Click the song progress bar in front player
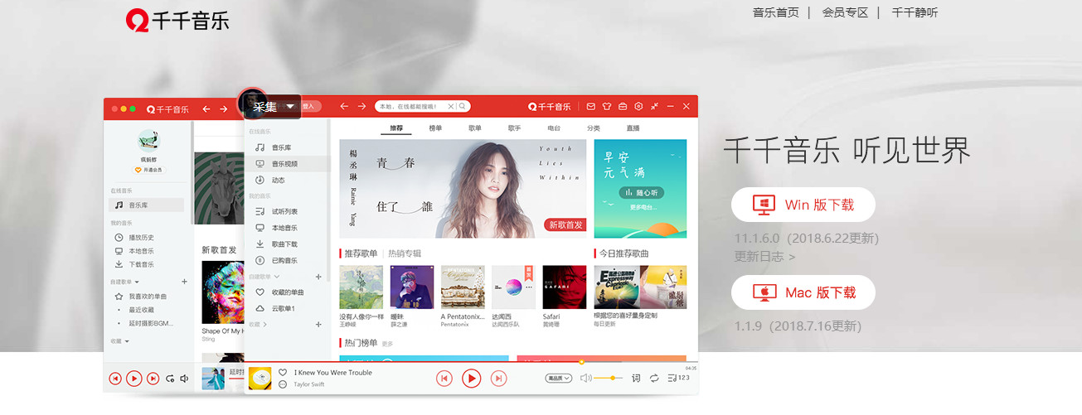 (x=473, y=362)
